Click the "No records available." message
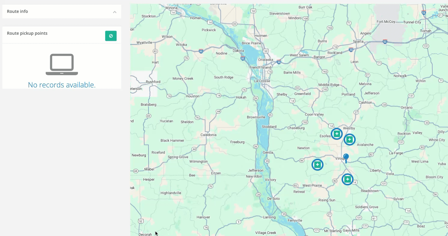 click(x=62, y=85)
